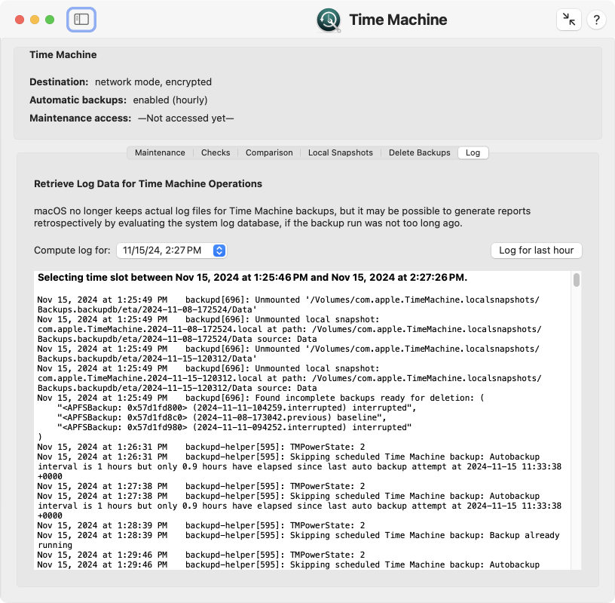Click the date stepper arrows for compute log

(219, 251)
